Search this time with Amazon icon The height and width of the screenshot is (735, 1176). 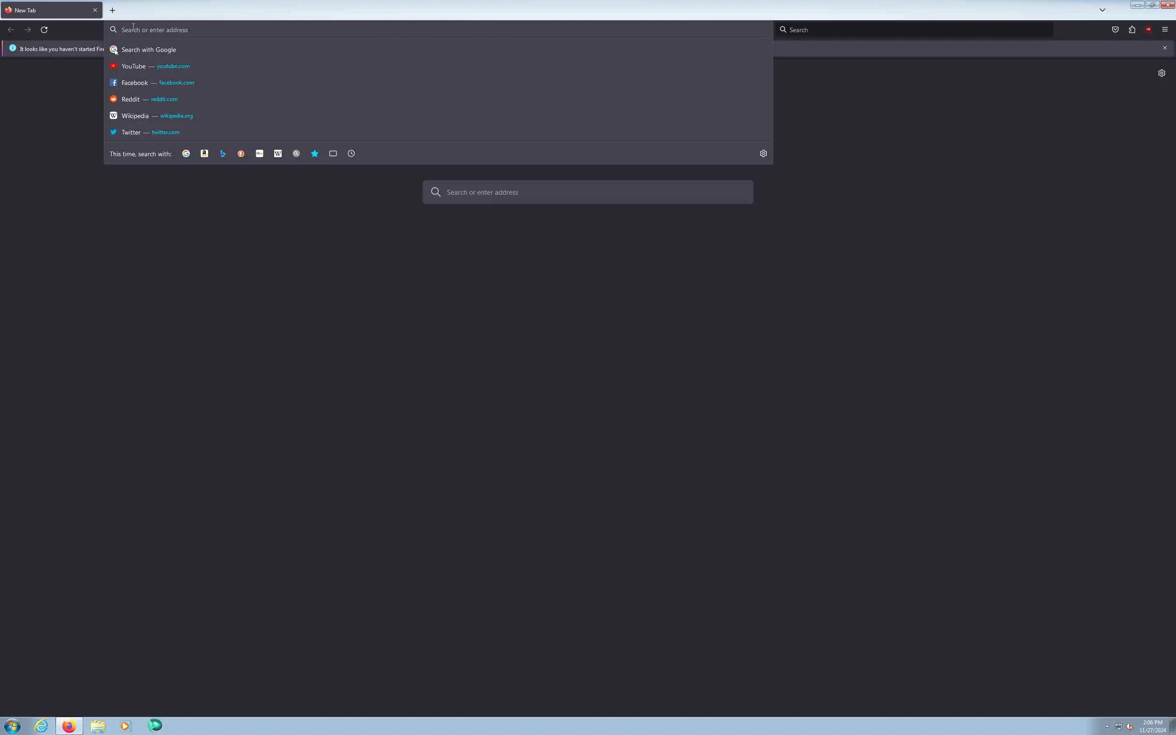(x=204, y=153)
